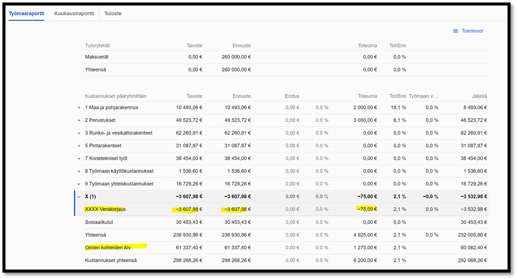The height and width of the screenshot is (279, 517).
Task: Expand 3 Runko- ja vesikattorakenteet group
Action: point(79,133)
